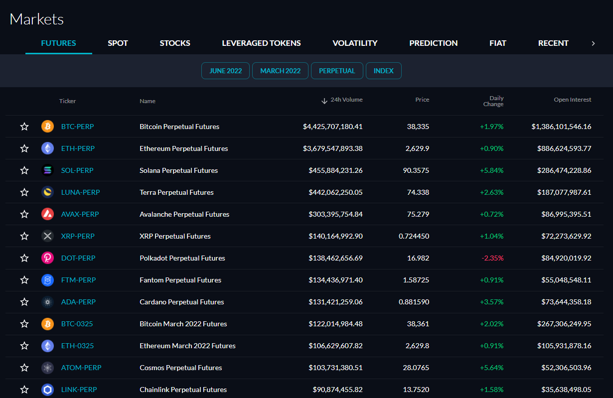The width and height of the screenshot is (613, 398).
Task: Sort the table by Ticker column
Action: click(x=67, y=101)
